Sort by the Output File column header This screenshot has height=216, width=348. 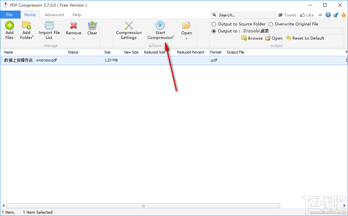click(x=284, y=52)
